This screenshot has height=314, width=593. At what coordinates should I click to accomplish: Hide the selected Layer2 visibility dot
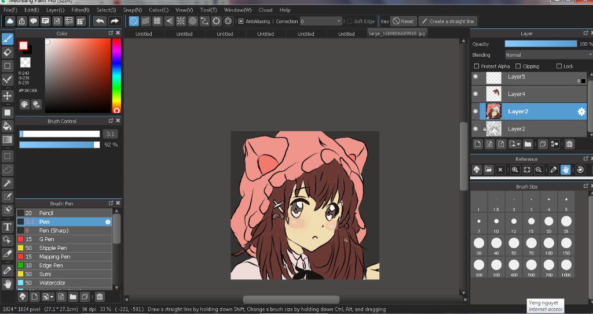(x=476, y=112)
